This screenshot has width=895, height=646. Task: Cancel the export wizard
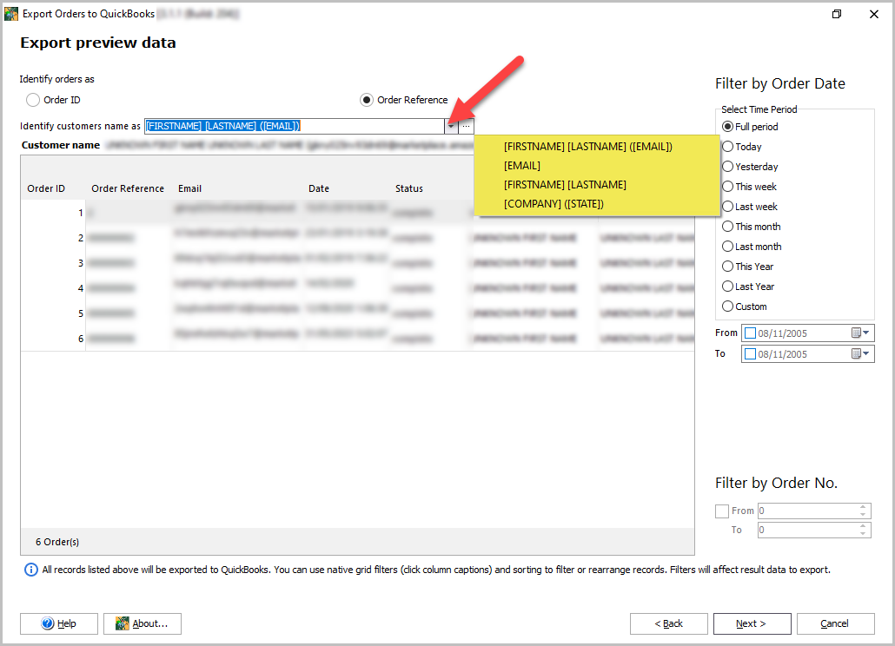pos(835,623)
